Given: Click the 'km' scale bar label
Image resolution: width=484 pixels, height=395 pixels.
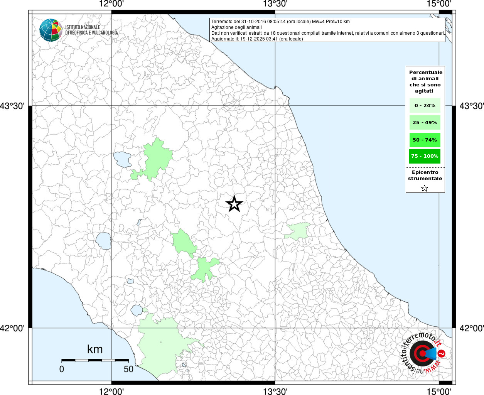Looking at the screenshot, I should pos(95,349).
